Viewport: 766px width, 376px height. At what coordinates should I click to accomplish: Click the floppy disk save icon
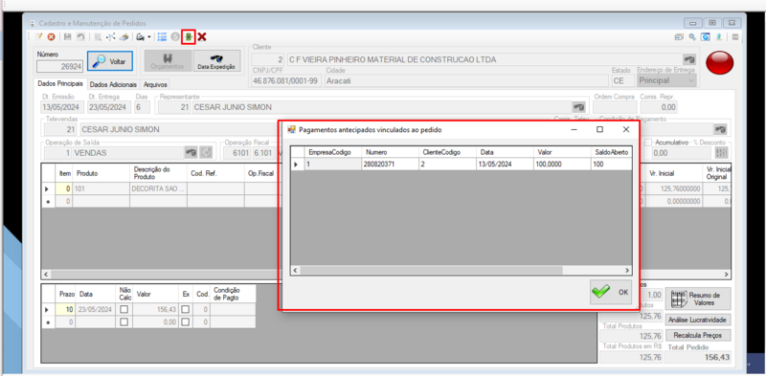67,36
